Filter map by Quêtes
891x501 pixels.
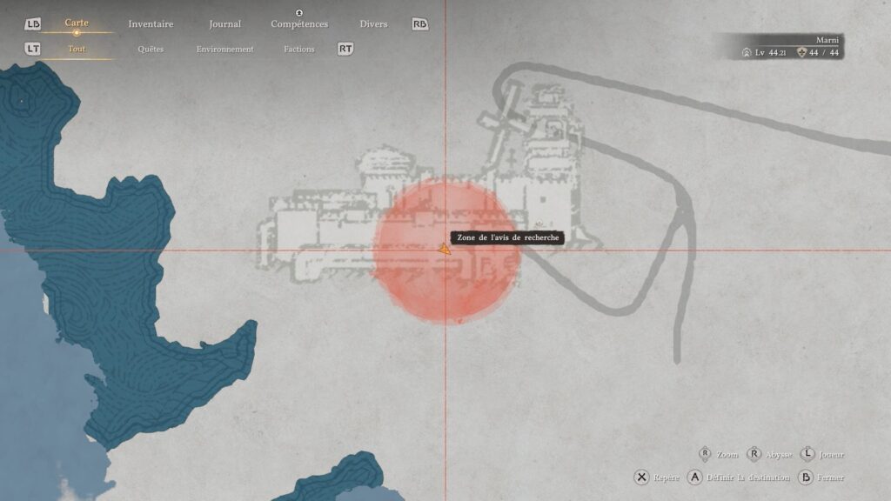click(x=151, y=50)
